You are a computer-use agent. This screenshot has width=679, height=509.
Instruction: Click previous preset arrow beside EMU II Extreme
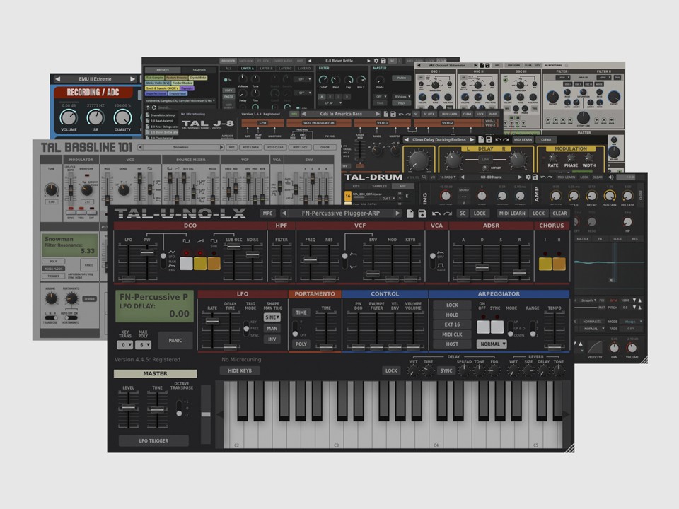pyautogui.click(x=58, y=79)
